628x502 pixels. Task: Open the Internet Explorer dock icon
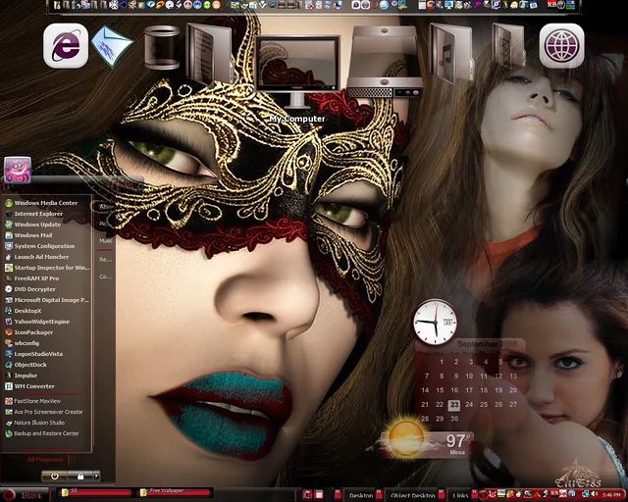66,46
